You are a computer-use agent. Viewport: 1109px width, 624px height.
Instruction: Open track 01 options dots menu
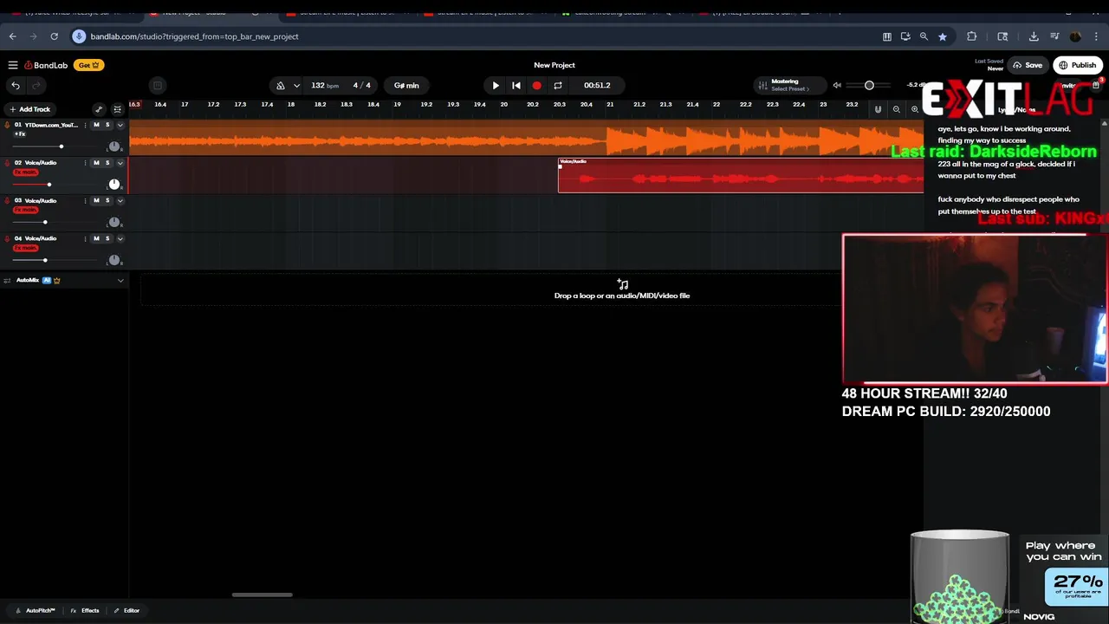click(x=85, y=125)
